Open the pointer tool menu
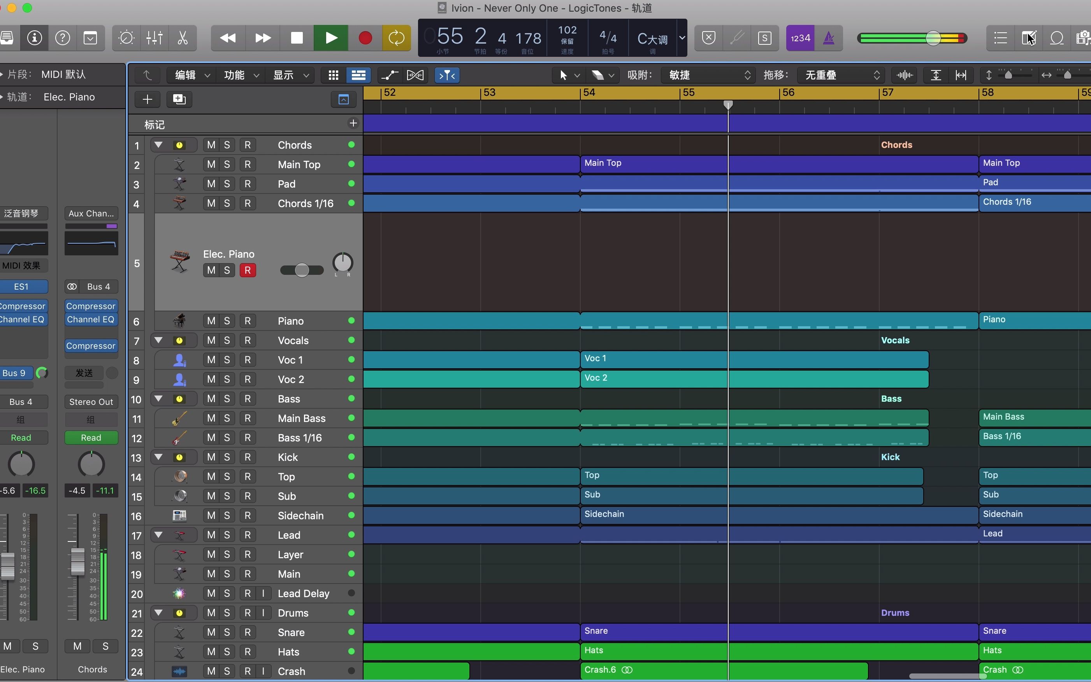The image size is (1091, 682). pyautogui.click(x=569, y=75)
